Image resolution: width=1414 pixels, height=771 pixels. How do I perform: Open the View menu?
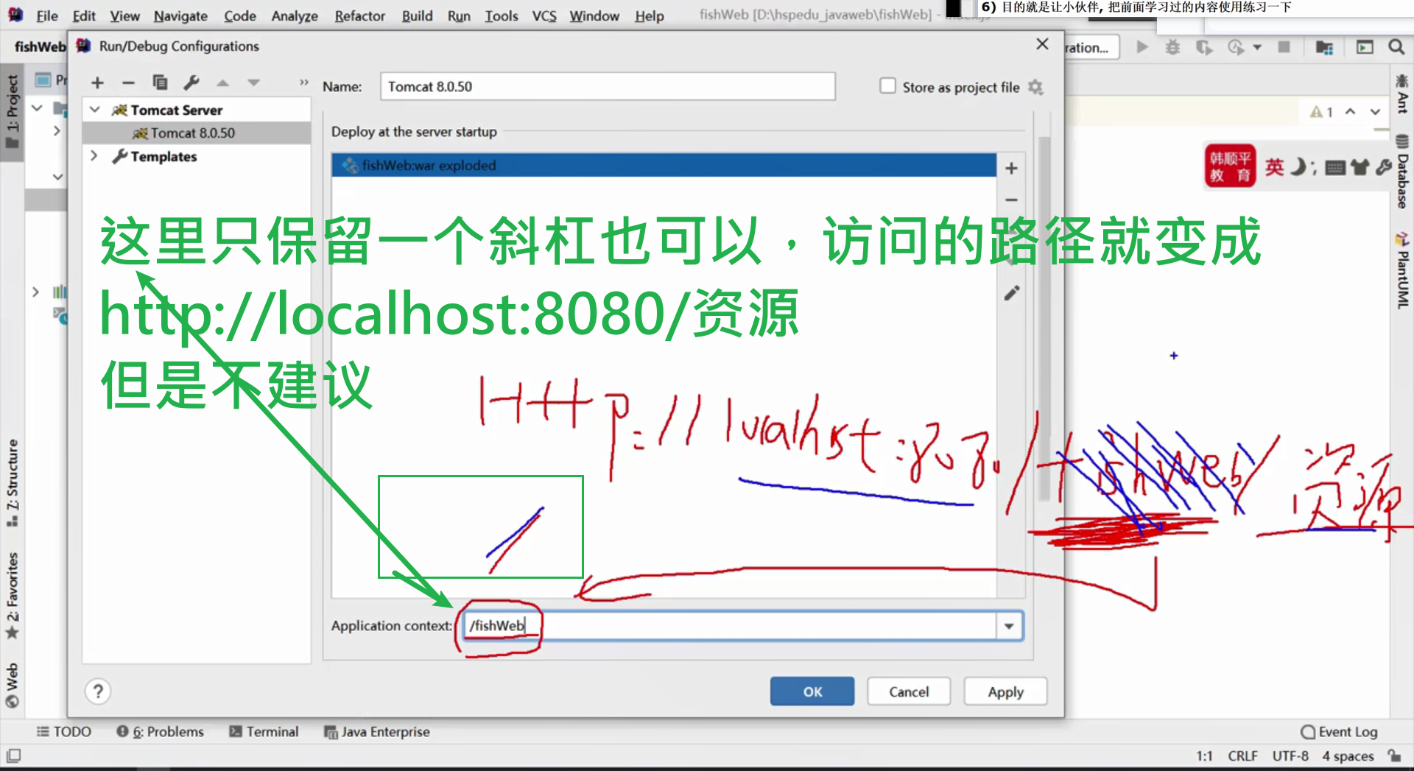click(124, 15)
